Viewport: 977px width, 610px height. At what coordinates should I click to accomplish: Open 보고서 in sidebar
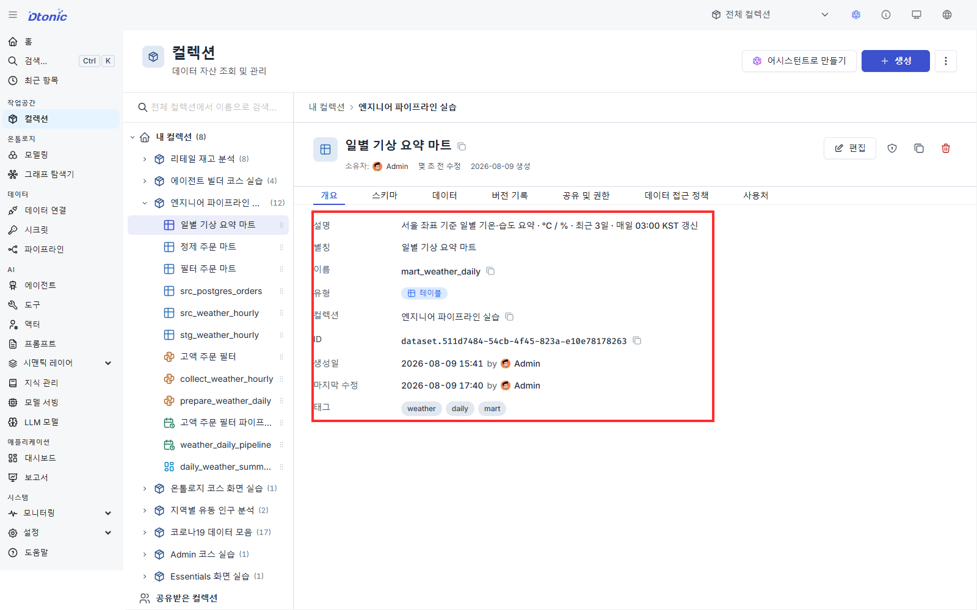click(61, 478)
